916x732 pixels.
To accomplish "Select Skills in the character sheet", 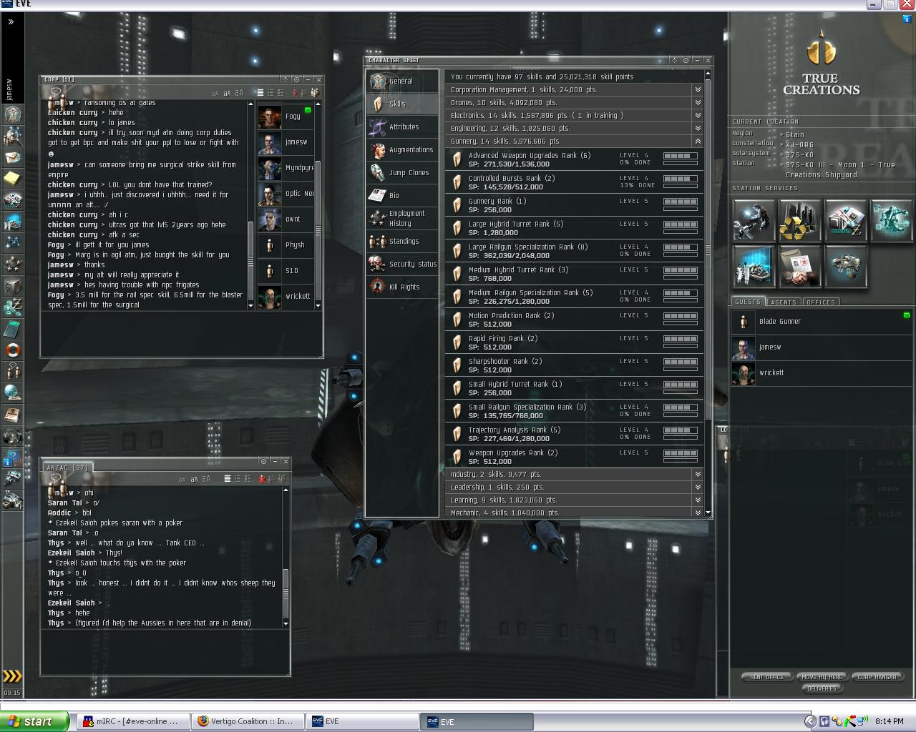I will (x=402, y=104).
